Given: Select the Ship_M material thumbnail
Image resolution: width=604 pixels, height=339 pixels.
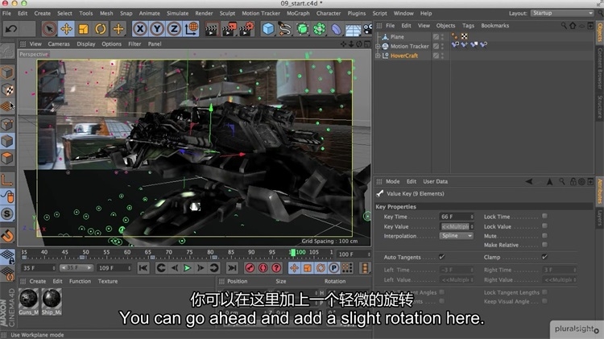Looking at the screenshot, I should pos(52,299).
